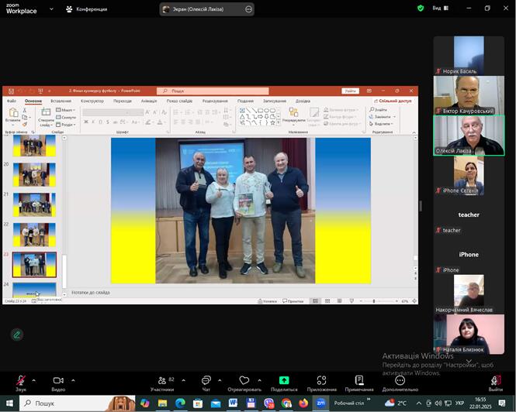The image size is (516, 412).
Task: Switch to the Конструктор ribbon tab
Action: (92, 101)
